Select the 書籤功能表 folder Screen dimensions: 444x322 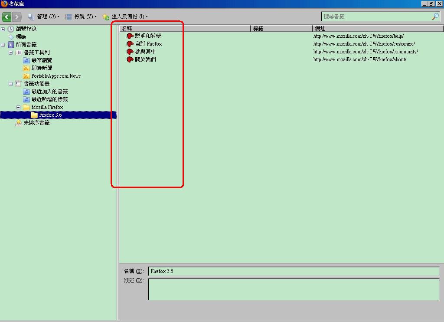[36, 84]
